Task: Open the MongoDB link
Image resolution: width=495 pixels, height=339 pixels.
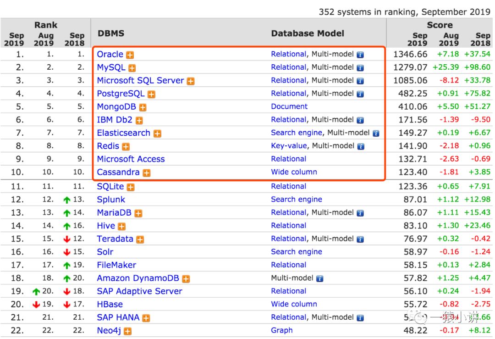Action: pos(116,107)
